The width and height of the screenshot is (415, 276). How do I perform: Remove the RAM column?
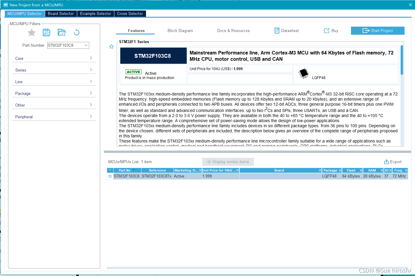pos(382,170)
